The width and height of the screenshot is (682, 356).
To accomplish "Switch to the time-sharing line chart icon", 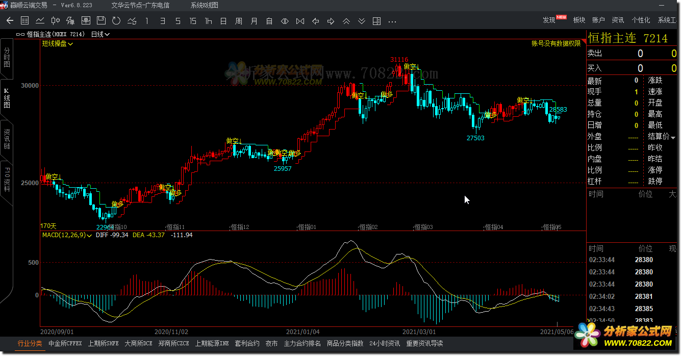I will (x=40, y=21).
